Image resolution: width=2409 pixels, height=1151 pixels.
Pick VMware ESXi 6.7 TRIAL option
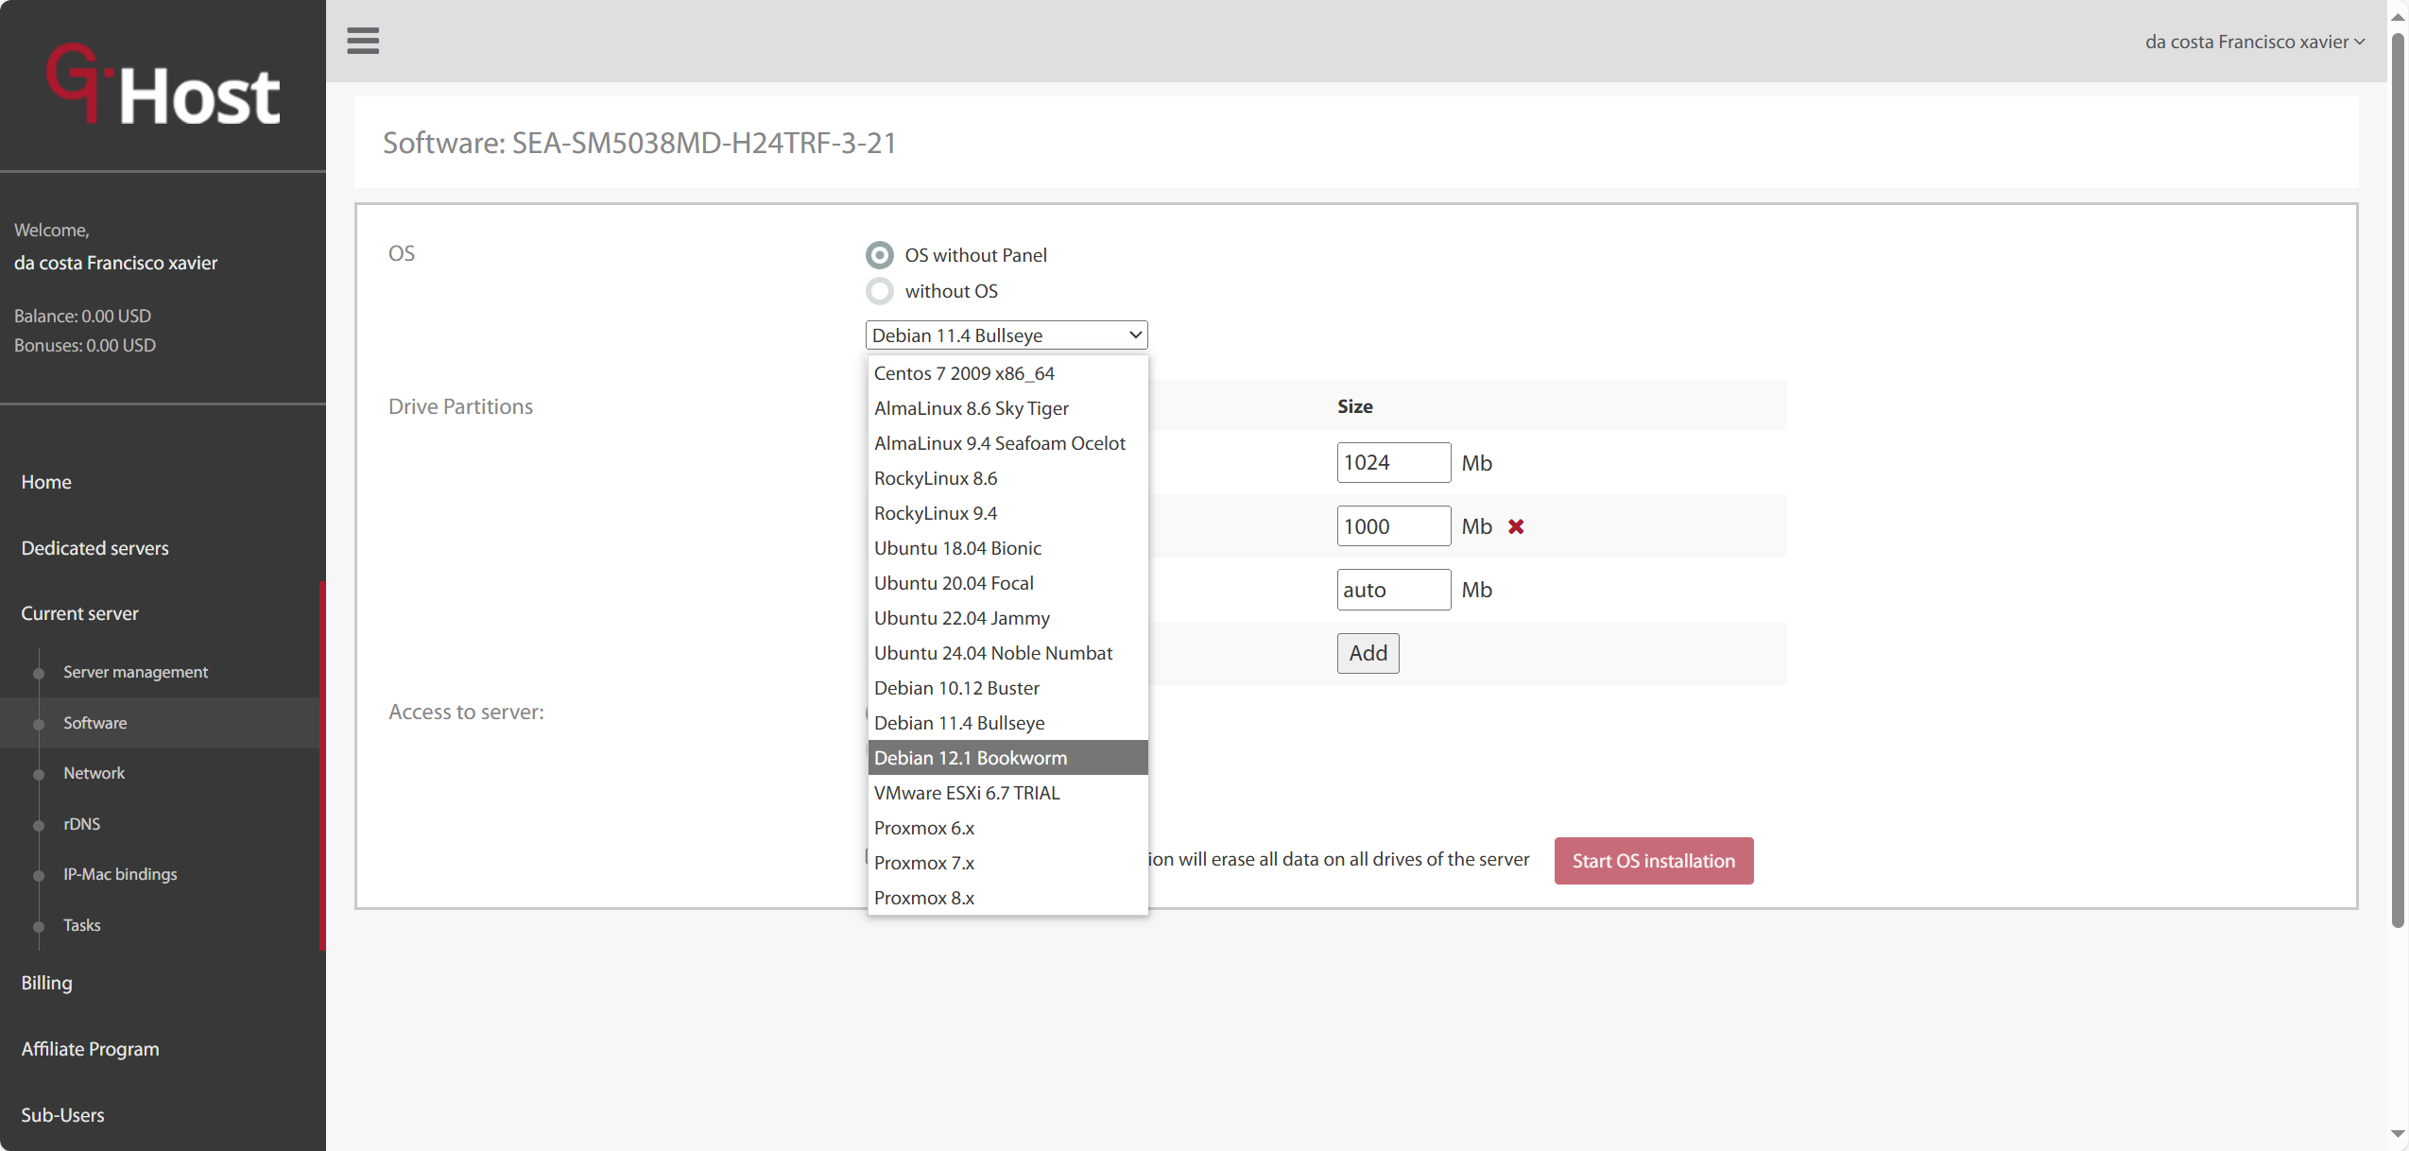pyautogui.click(x=1007, y=793)
